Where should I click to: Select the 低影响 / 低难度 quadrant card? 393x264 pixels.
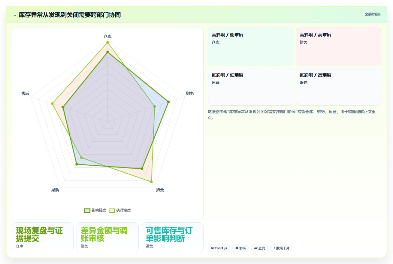[250, 87]
